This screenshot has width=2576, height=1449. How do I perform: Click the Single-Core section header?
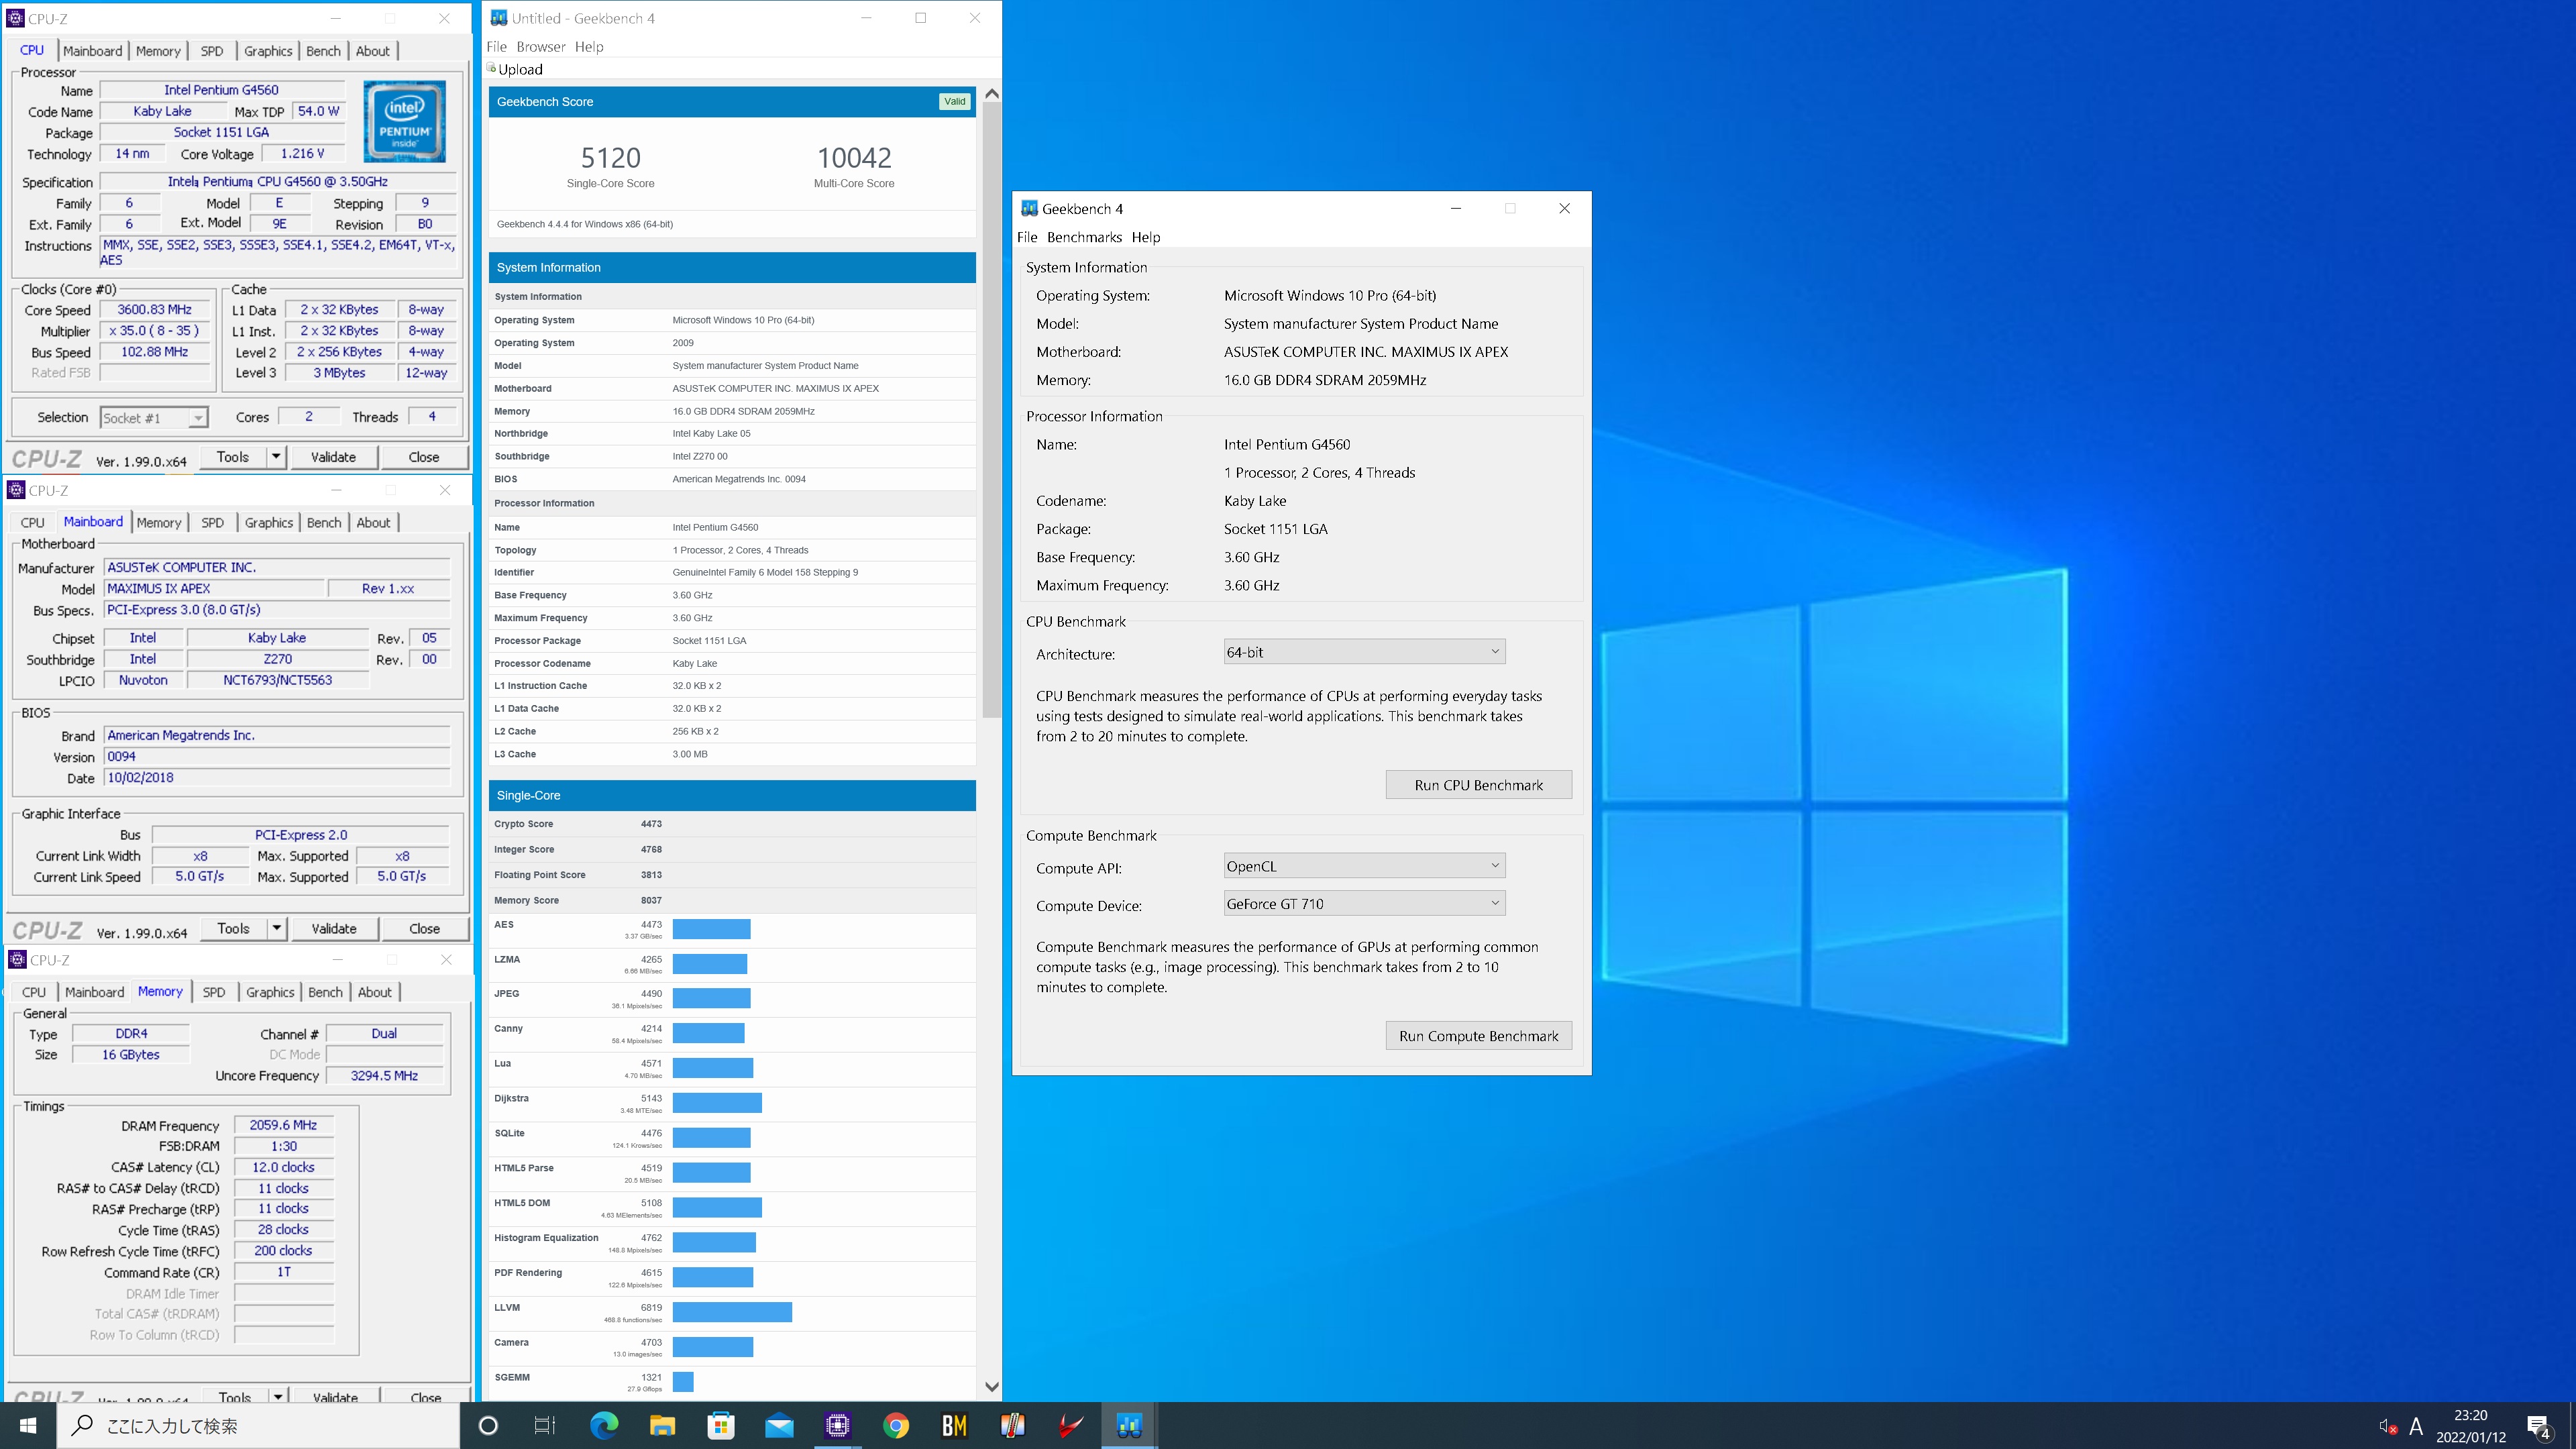[x=732, y=795]
